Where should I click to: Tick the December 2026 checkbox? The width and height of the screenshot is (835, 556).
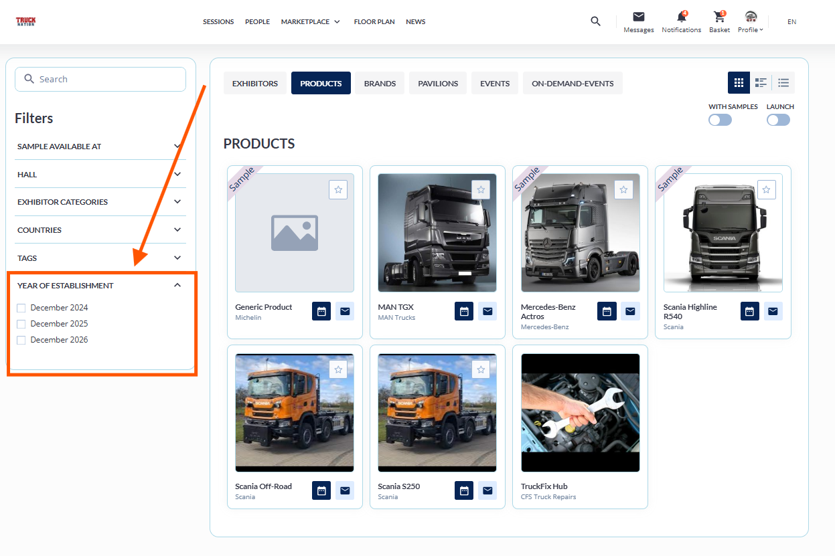21,340
